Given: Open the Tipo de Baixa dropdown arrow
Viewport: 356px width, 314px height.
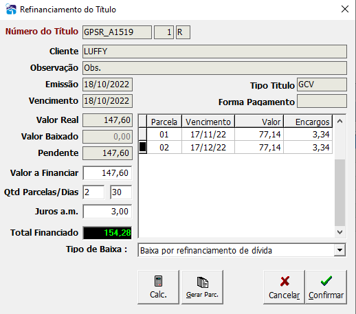Looking at the screenshot, I should point(340,250).
